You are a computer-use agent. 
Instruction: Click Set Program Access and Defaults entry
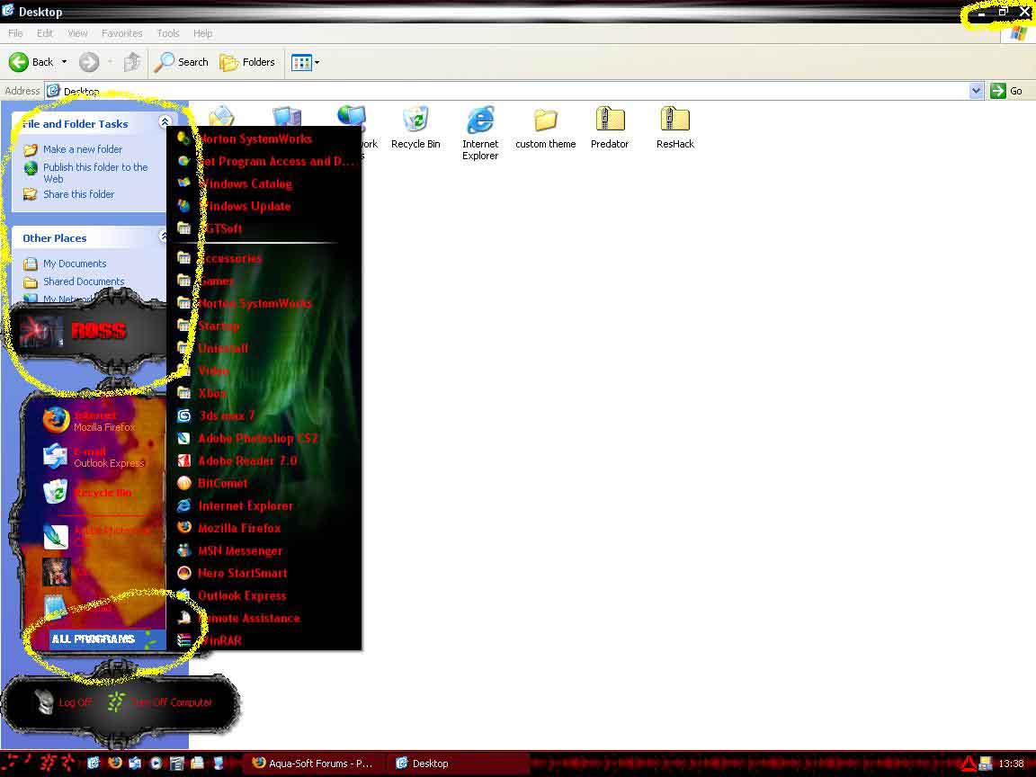click(265, 161)
